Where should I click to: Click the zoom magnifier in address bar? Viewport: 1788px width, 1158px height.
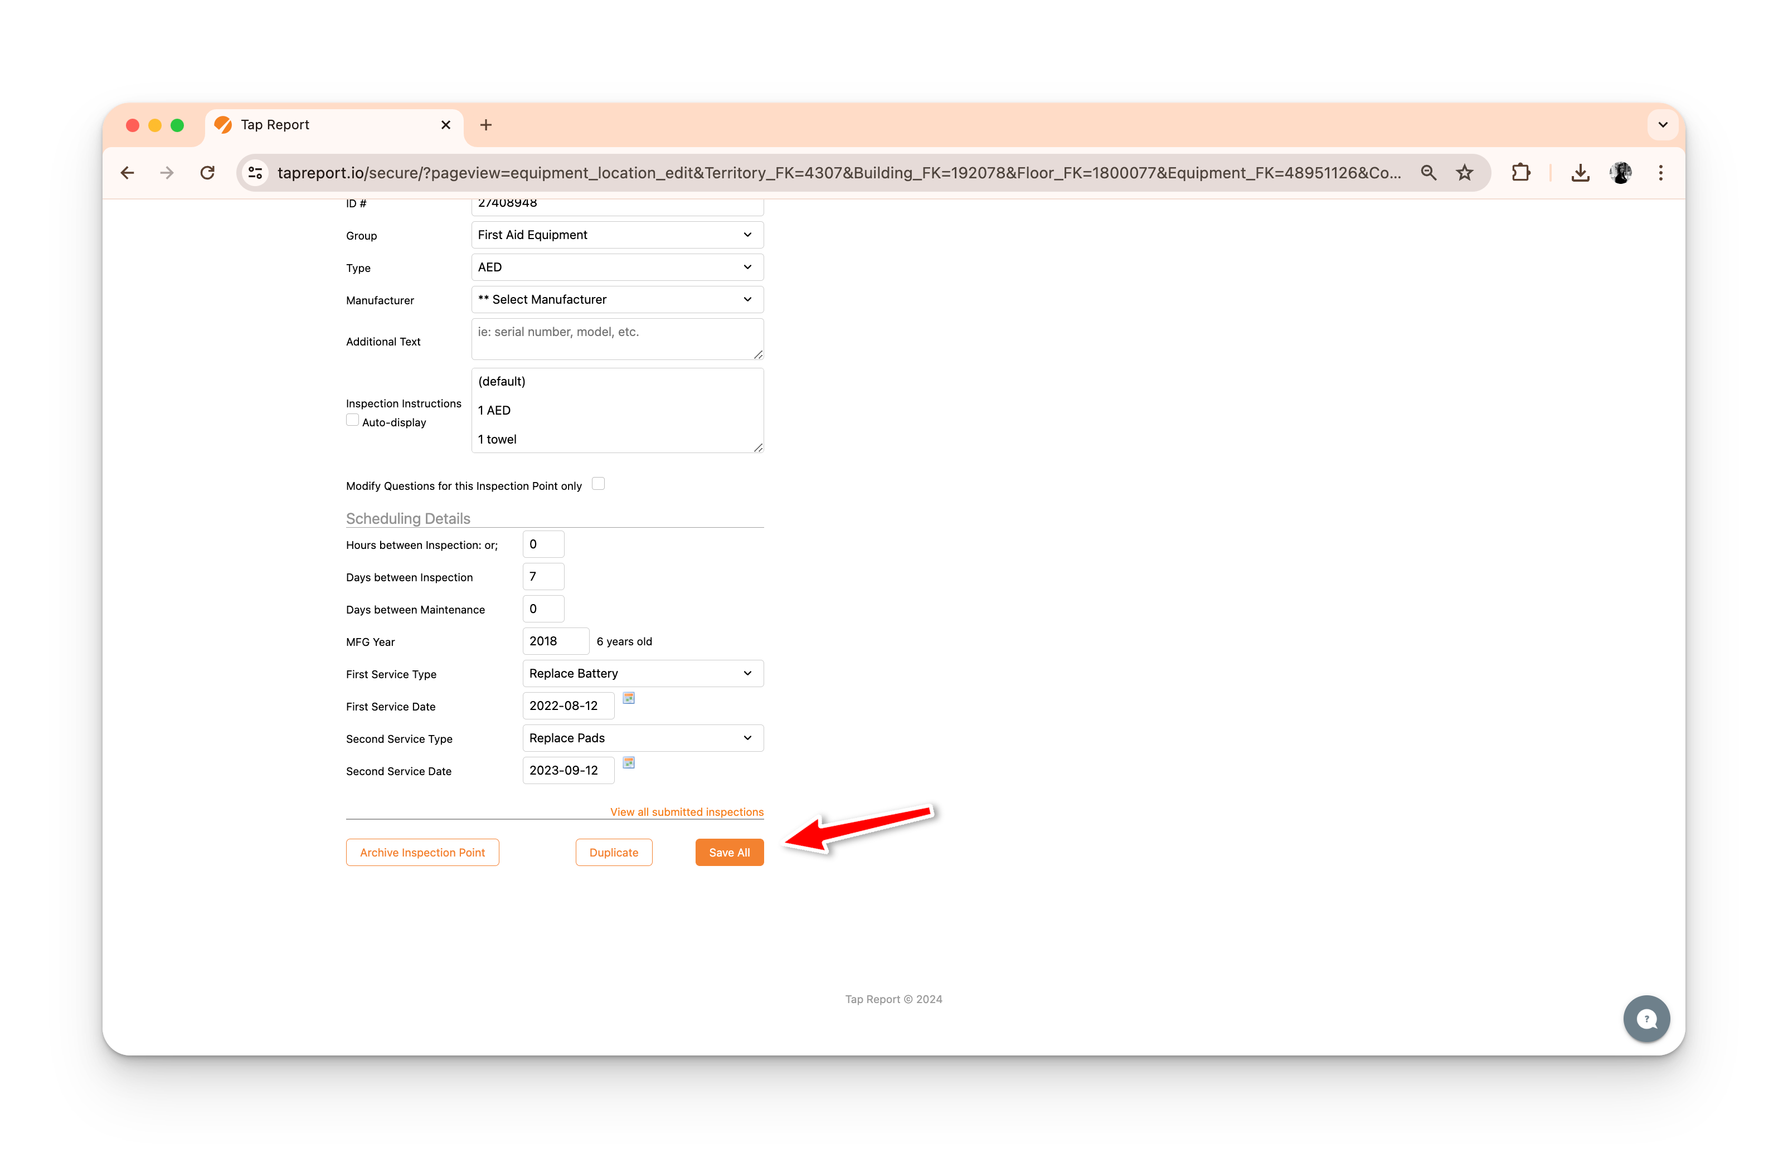[1428, 173]
